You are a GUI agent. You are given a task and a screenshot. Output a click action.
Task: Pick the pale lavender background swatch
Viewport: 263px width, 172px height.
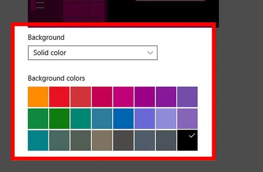point(166,119)
